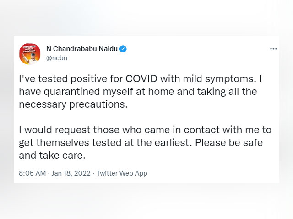Click the 'have quarantined myself at home' line
This screenshot has width=293, height=219.
point(97,92)
